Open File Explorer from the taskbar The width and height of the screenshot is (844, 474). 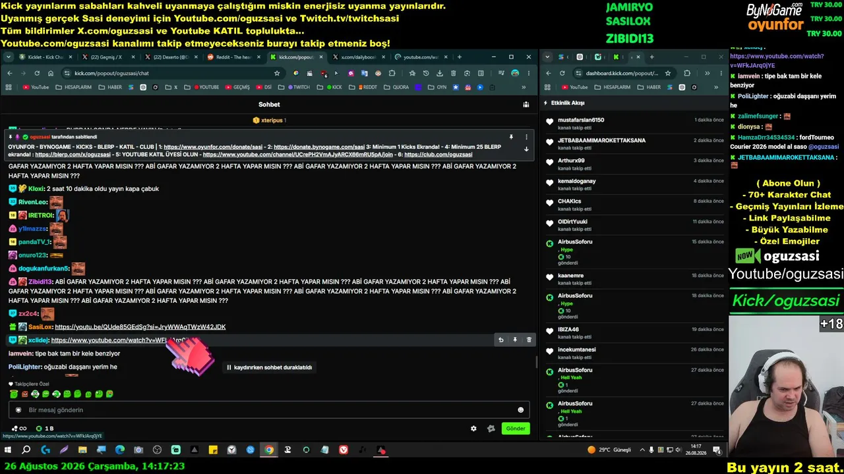(82, 450)
